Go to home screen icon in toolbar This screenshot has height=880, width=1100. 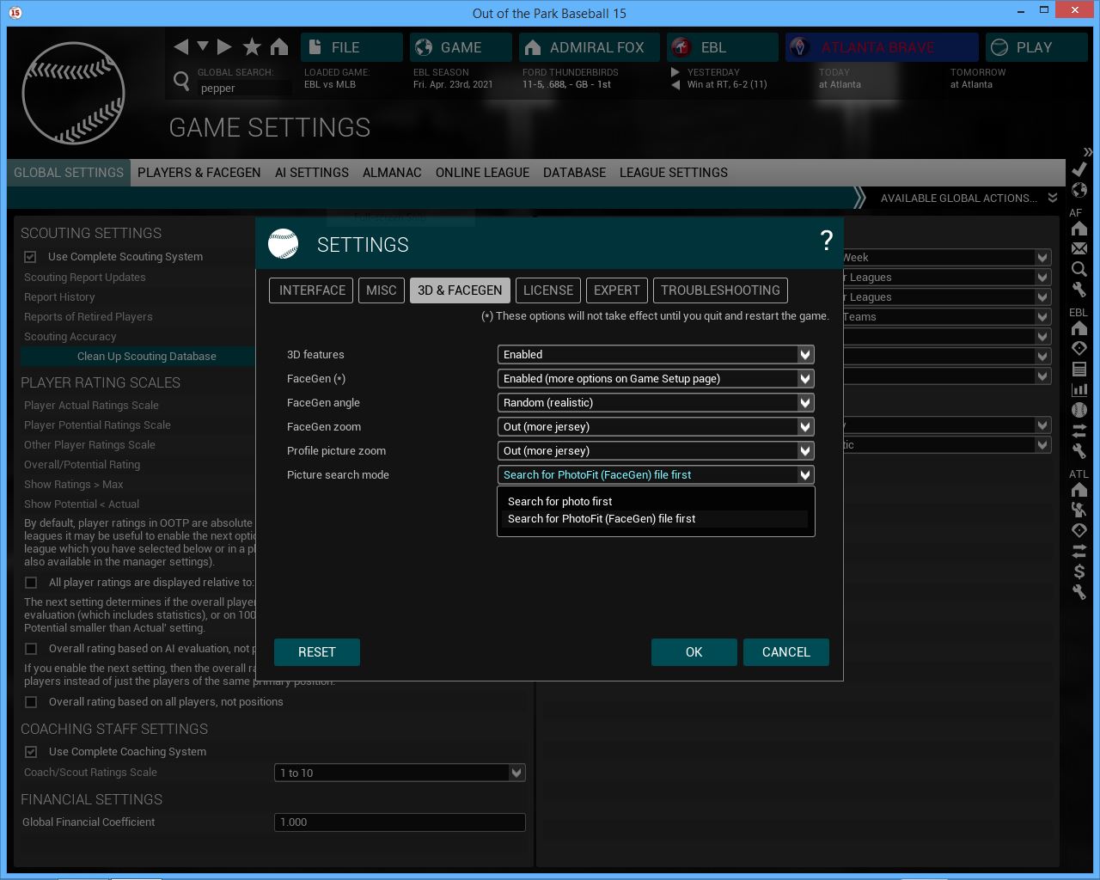click(x=279, y=46)
